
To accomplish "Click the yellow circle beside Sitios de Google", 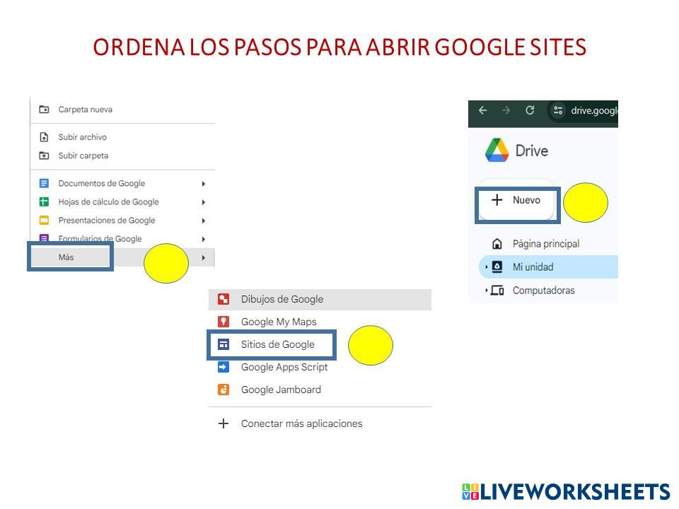I will tap(371, 345).
